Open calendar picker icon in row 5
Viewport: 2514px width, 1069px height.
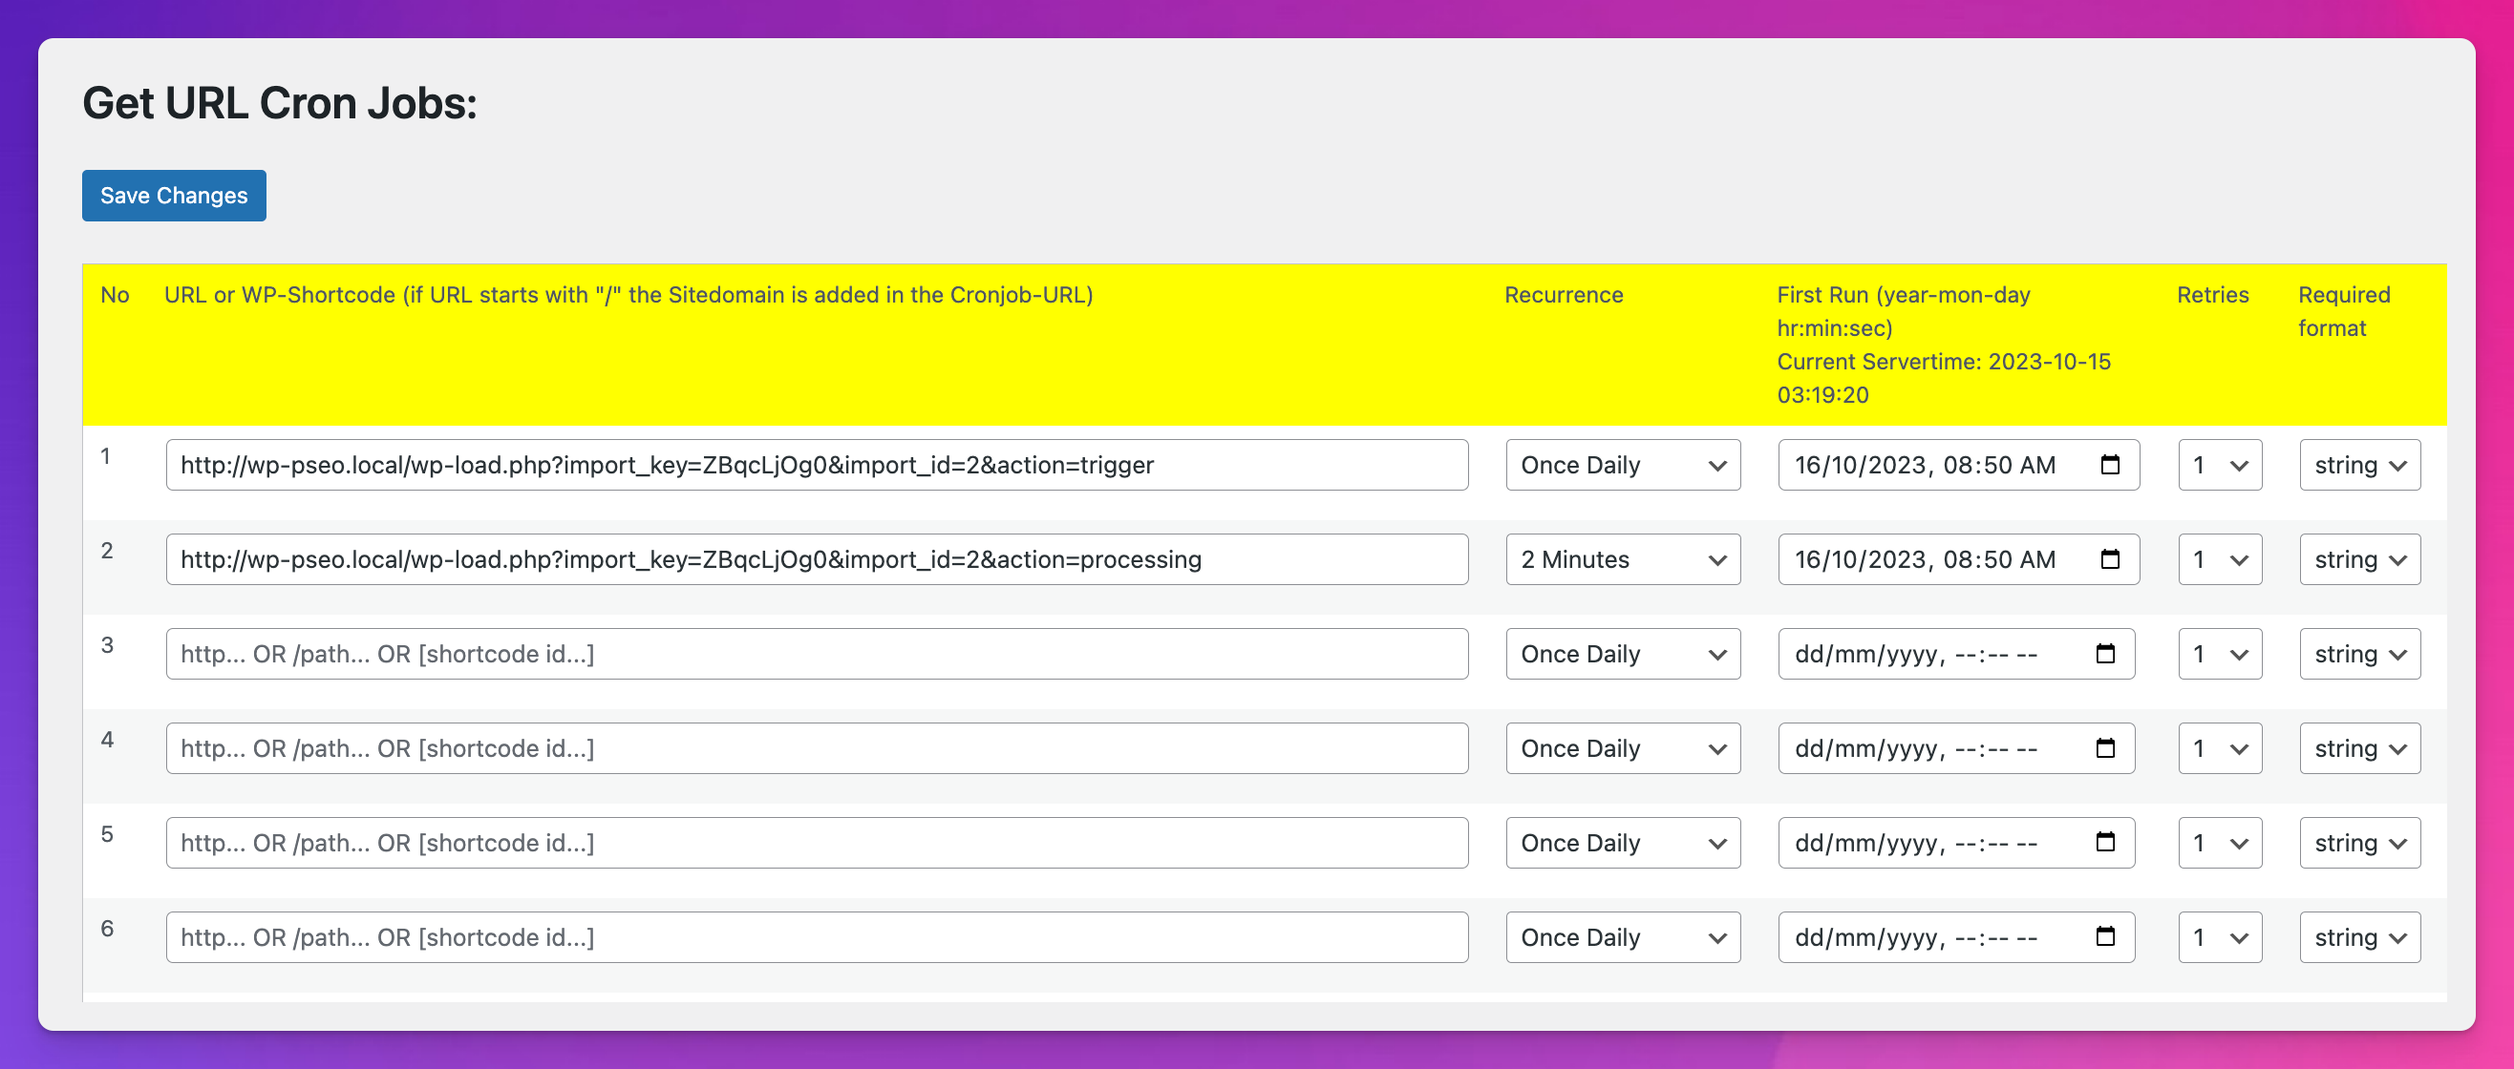pos(2105,843)
